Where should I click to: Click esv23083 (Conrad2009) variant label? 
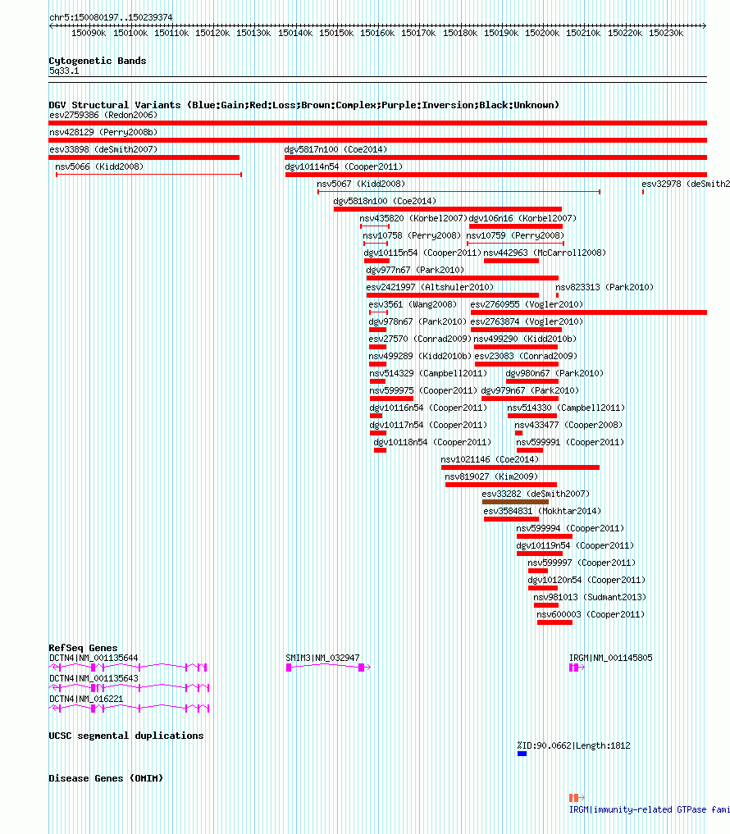(x=526, y=356)
